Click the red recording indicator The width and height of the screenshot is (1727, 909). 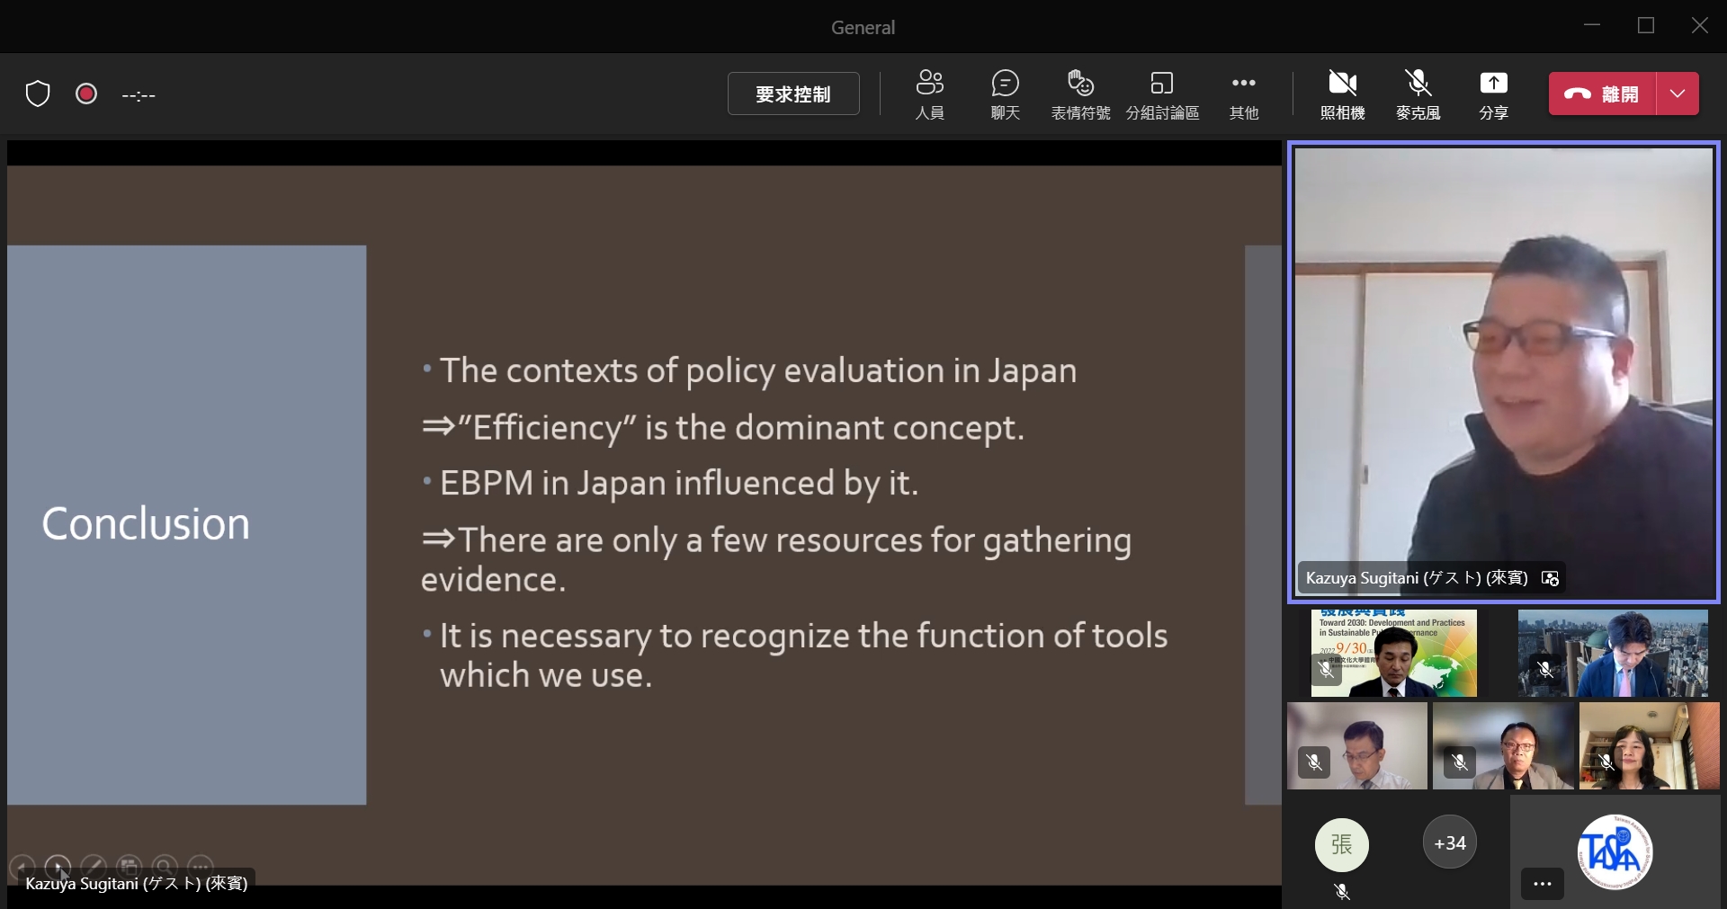tap(86, 94)
